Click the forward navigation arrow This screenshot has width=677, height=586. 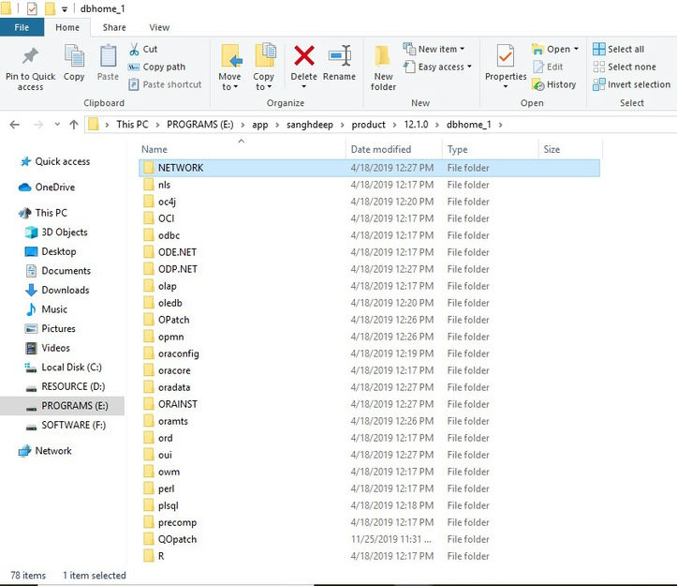[x=38, y=125]
